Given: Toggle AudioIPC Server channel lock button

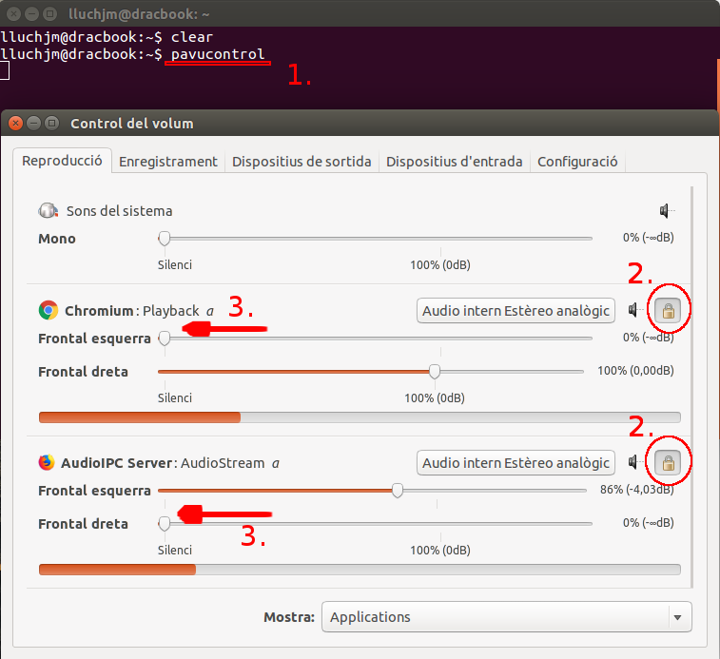Looking at the screenshot, I should tap(668, 463).
